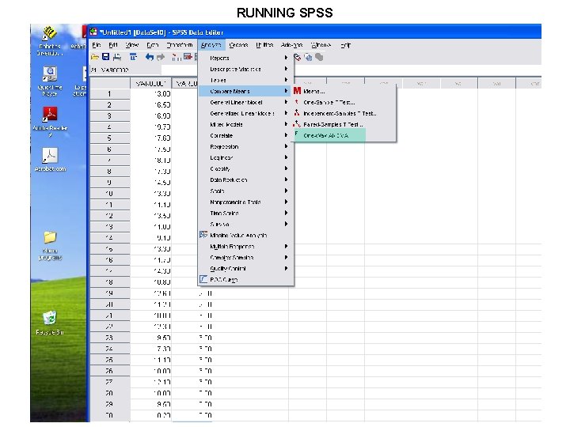Expand the Data Reduction submenu
The image size is (570, 427).
(x=245, y=179)
